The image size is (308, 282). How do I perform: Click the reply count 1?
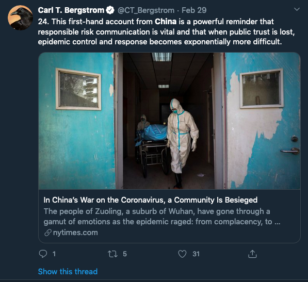coord(54,254)
